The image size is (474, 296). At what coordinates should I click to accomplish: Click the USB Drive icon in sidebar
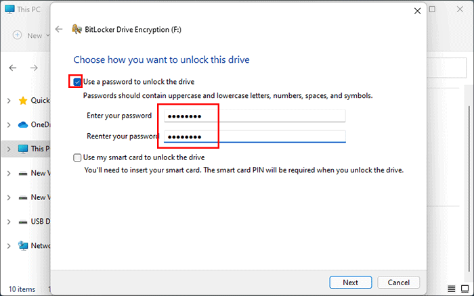23,222
